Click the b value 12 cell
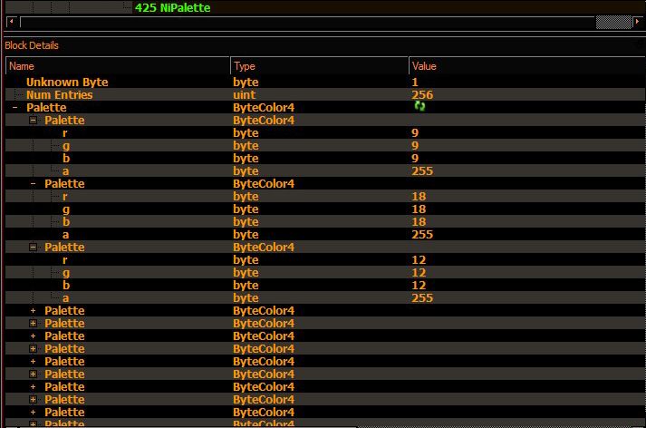This screenshot has height=428, width=646. 419,286
